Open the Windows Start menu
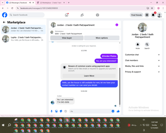The width and height of the screenshot is (166, 133). click(x=3, y=125)
